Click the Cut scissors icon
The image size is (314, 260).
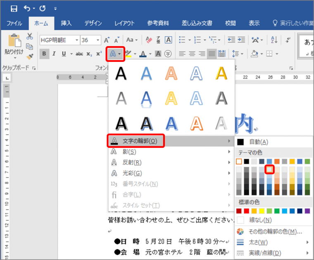point(30,36)
